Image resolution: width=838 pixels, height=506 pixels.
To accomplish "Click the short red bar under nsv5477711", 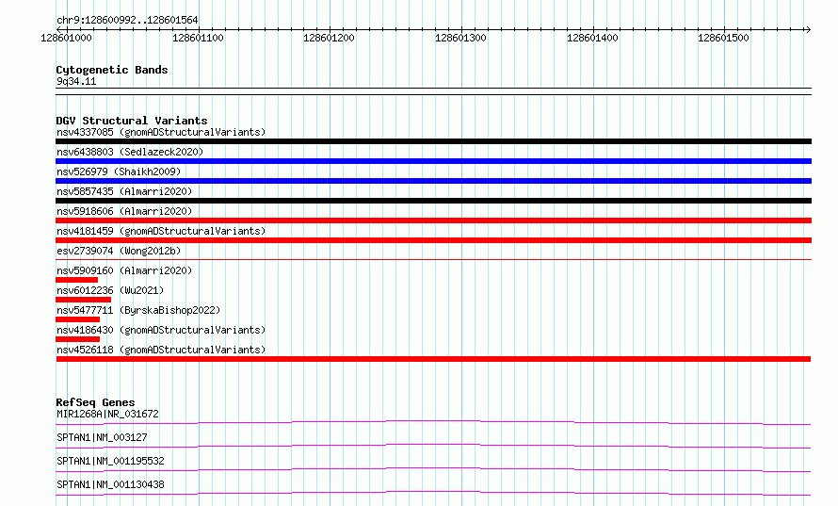I will (77, 319).
